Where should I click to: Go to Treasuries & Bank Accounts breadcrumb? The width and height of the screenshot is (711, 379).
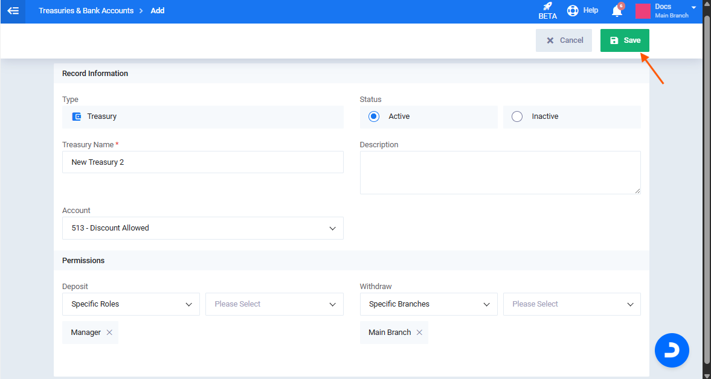(86, 11)
